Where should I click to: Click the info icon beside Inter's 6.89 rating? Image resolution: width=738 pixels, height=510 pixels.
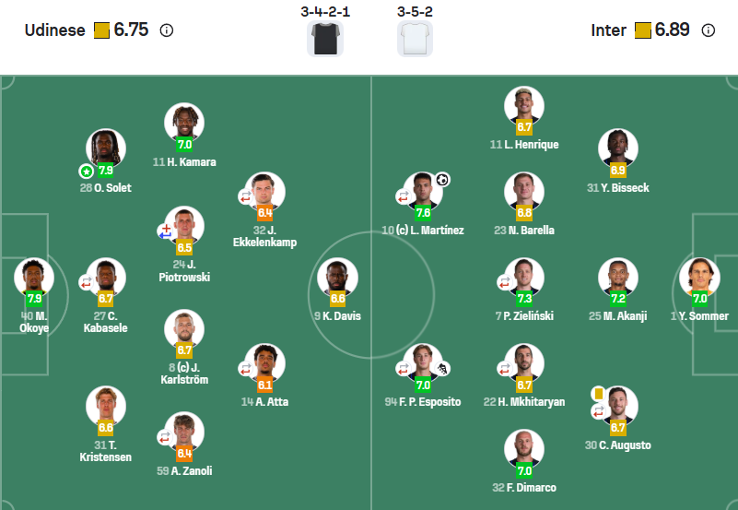pos(708,30)
